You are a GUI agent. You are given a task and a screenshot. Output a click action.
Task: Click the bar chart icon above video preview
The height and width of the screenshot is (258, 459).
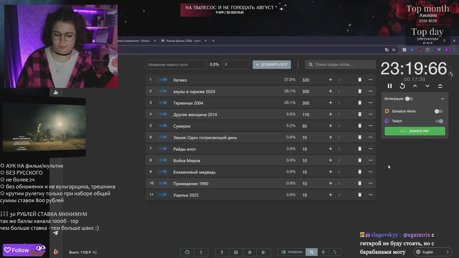coord(56,92)
